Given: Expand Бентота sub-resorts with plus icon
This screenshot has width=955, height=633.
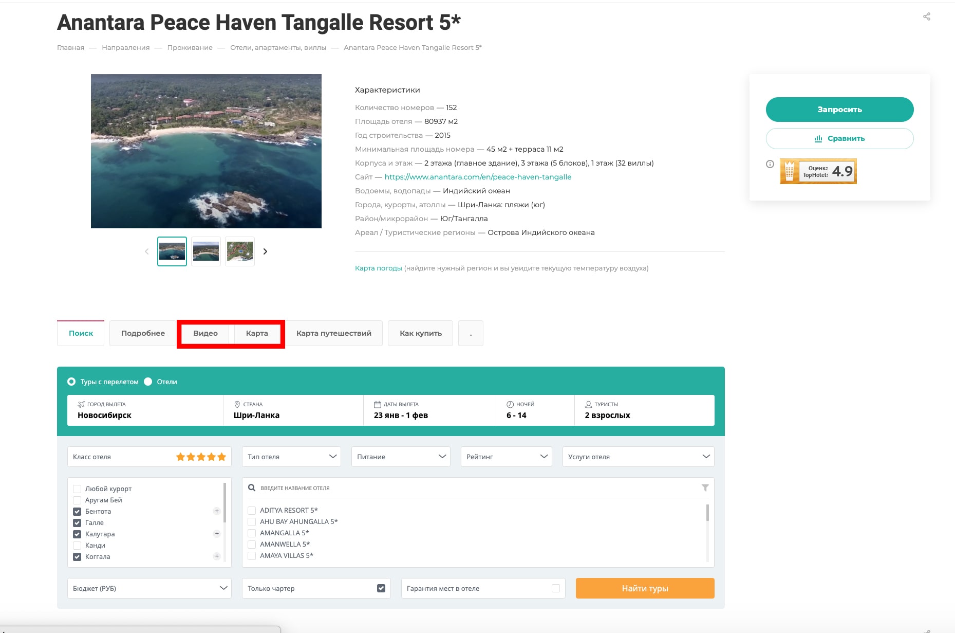Looking at the screenshot, I should [x=217, y=511].
